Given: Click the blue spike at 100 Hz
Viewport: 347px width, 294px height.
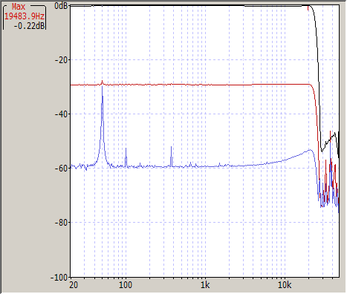Looking at the screenshot, I should point(126,157).
